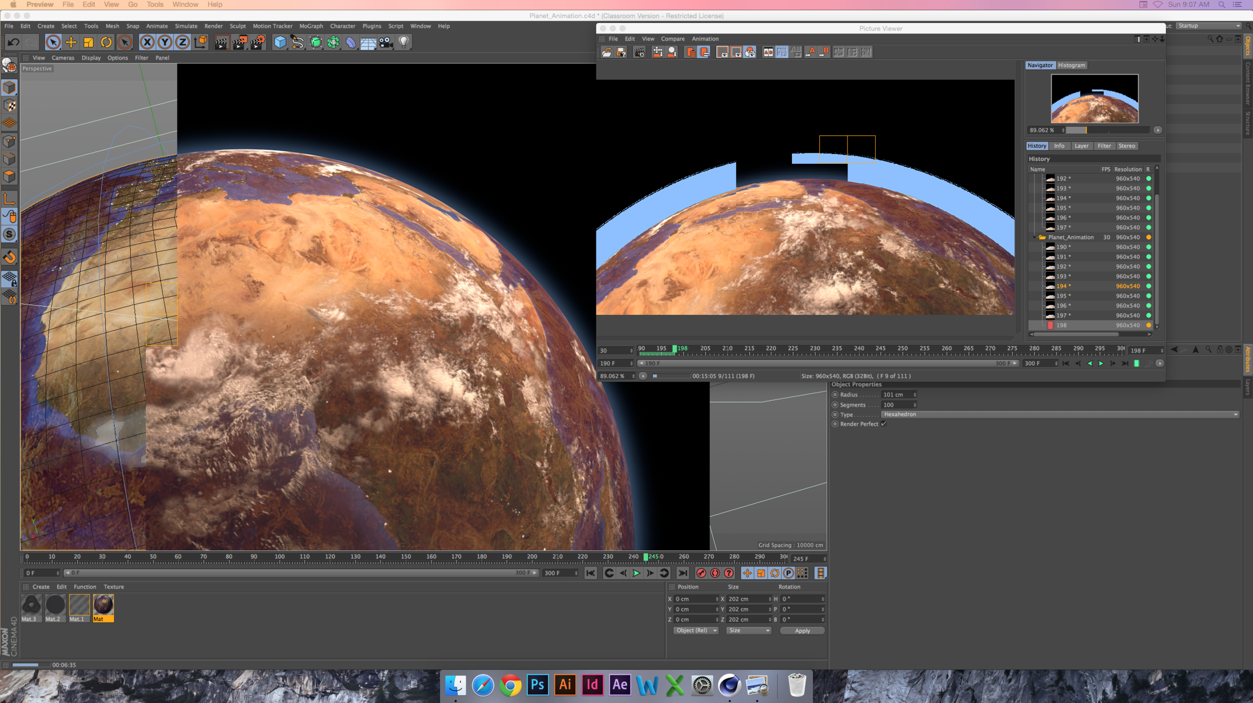The width and height of the screenshot is (1253, 703).
Task: Click Open icon in Picture Viewer toolbar
Action: (607, 52)
